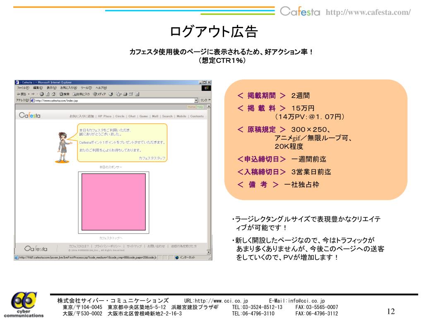Click the Game navigation link

pos(144,116)
